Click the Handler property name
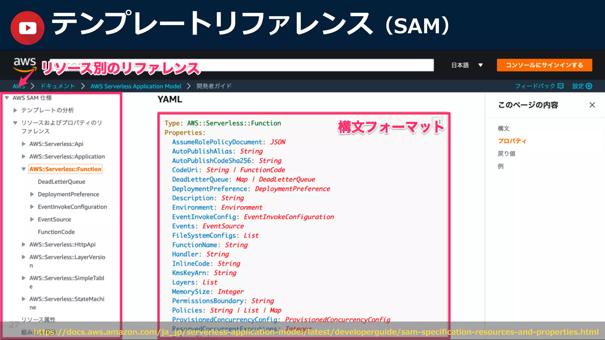 pyautogui.click(x=185, y=254)
